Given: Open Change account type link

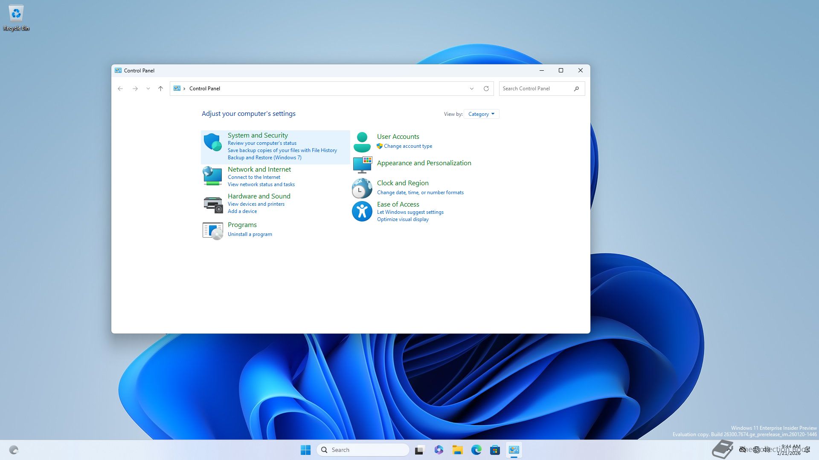Looking at the screenshot, I should tap(407, 146).
